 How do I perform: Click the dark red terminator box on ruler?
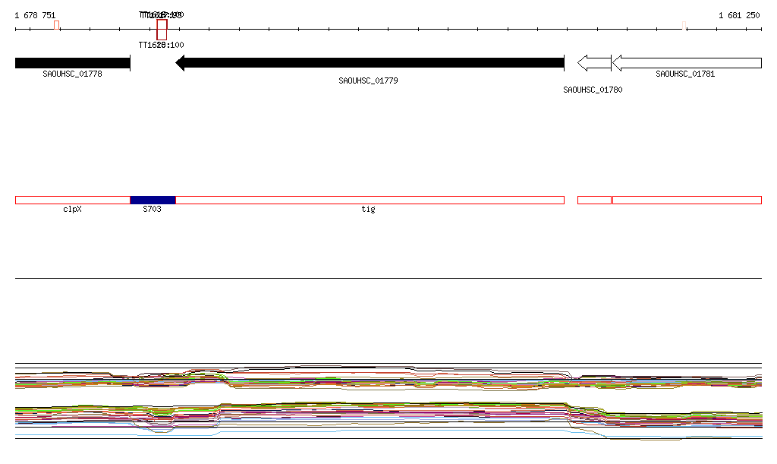(162, 30)
